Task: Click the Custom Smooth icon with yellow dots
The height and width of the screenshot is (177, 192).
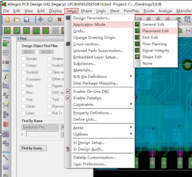Action: pyautogui.click(x=6, y=105)
